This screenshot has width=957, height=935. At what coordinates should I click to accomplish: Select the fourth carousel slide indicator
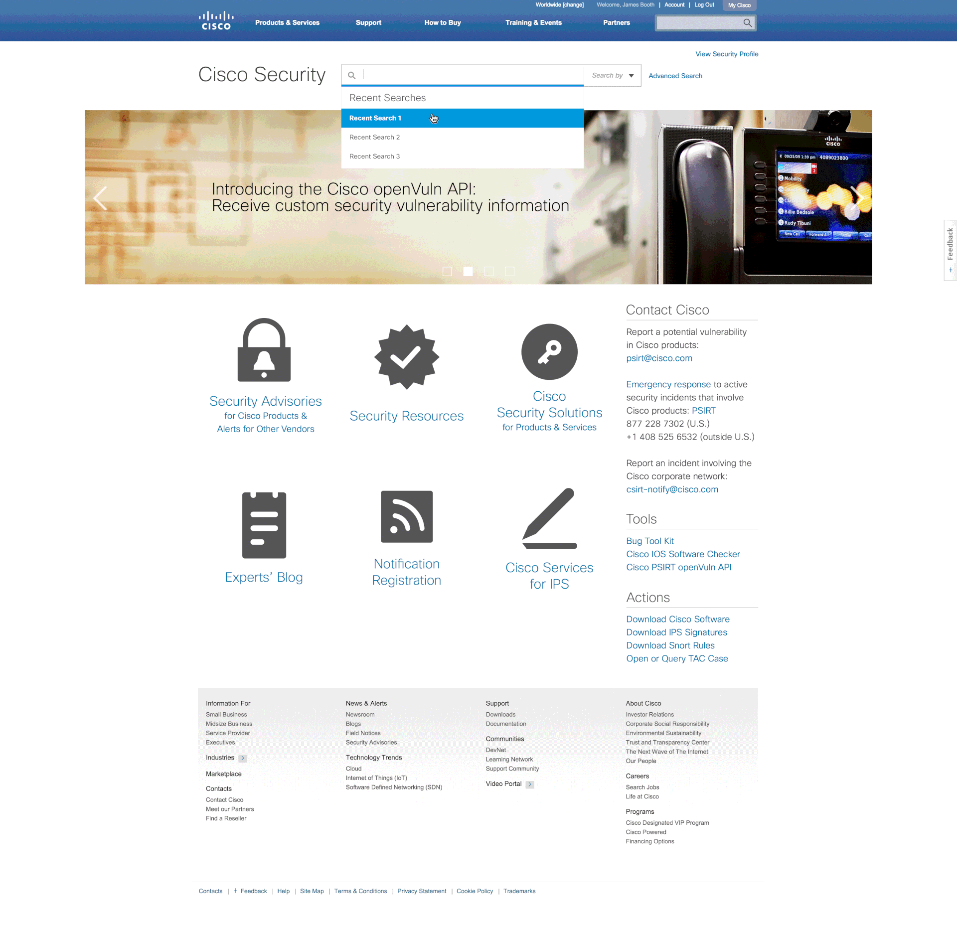tap(509, 271)
